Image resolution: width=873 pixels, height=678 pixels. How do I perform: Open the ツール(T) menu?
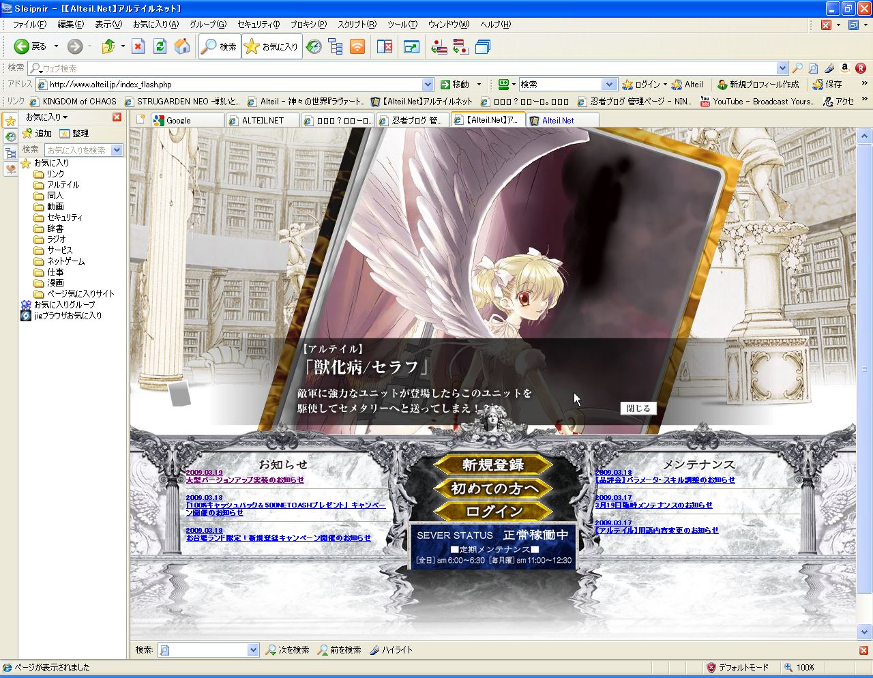coord(402,25)
